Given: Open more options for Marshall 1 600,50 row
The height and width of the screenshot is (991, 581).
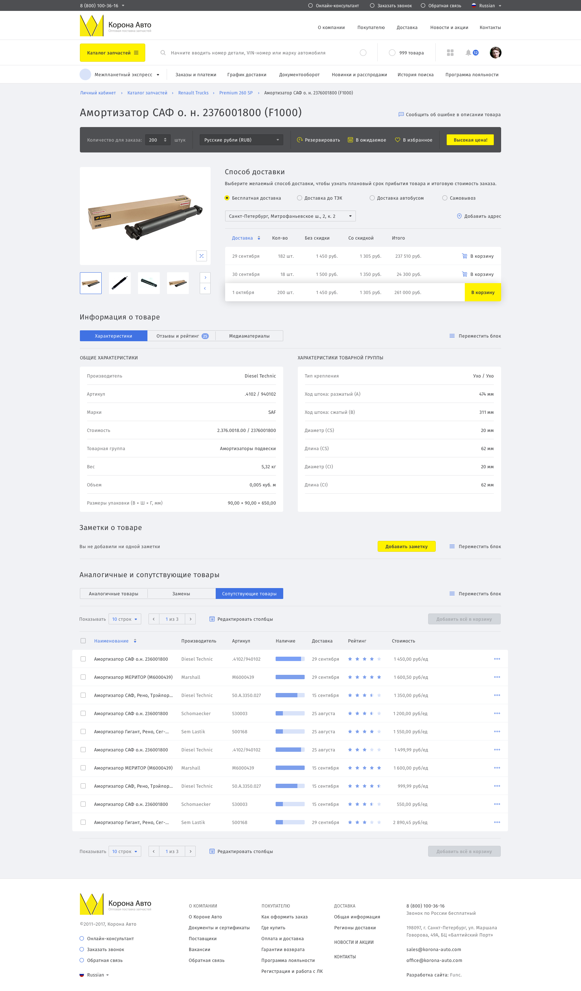Looking at the screenshot, I should (x=497, y=677).
